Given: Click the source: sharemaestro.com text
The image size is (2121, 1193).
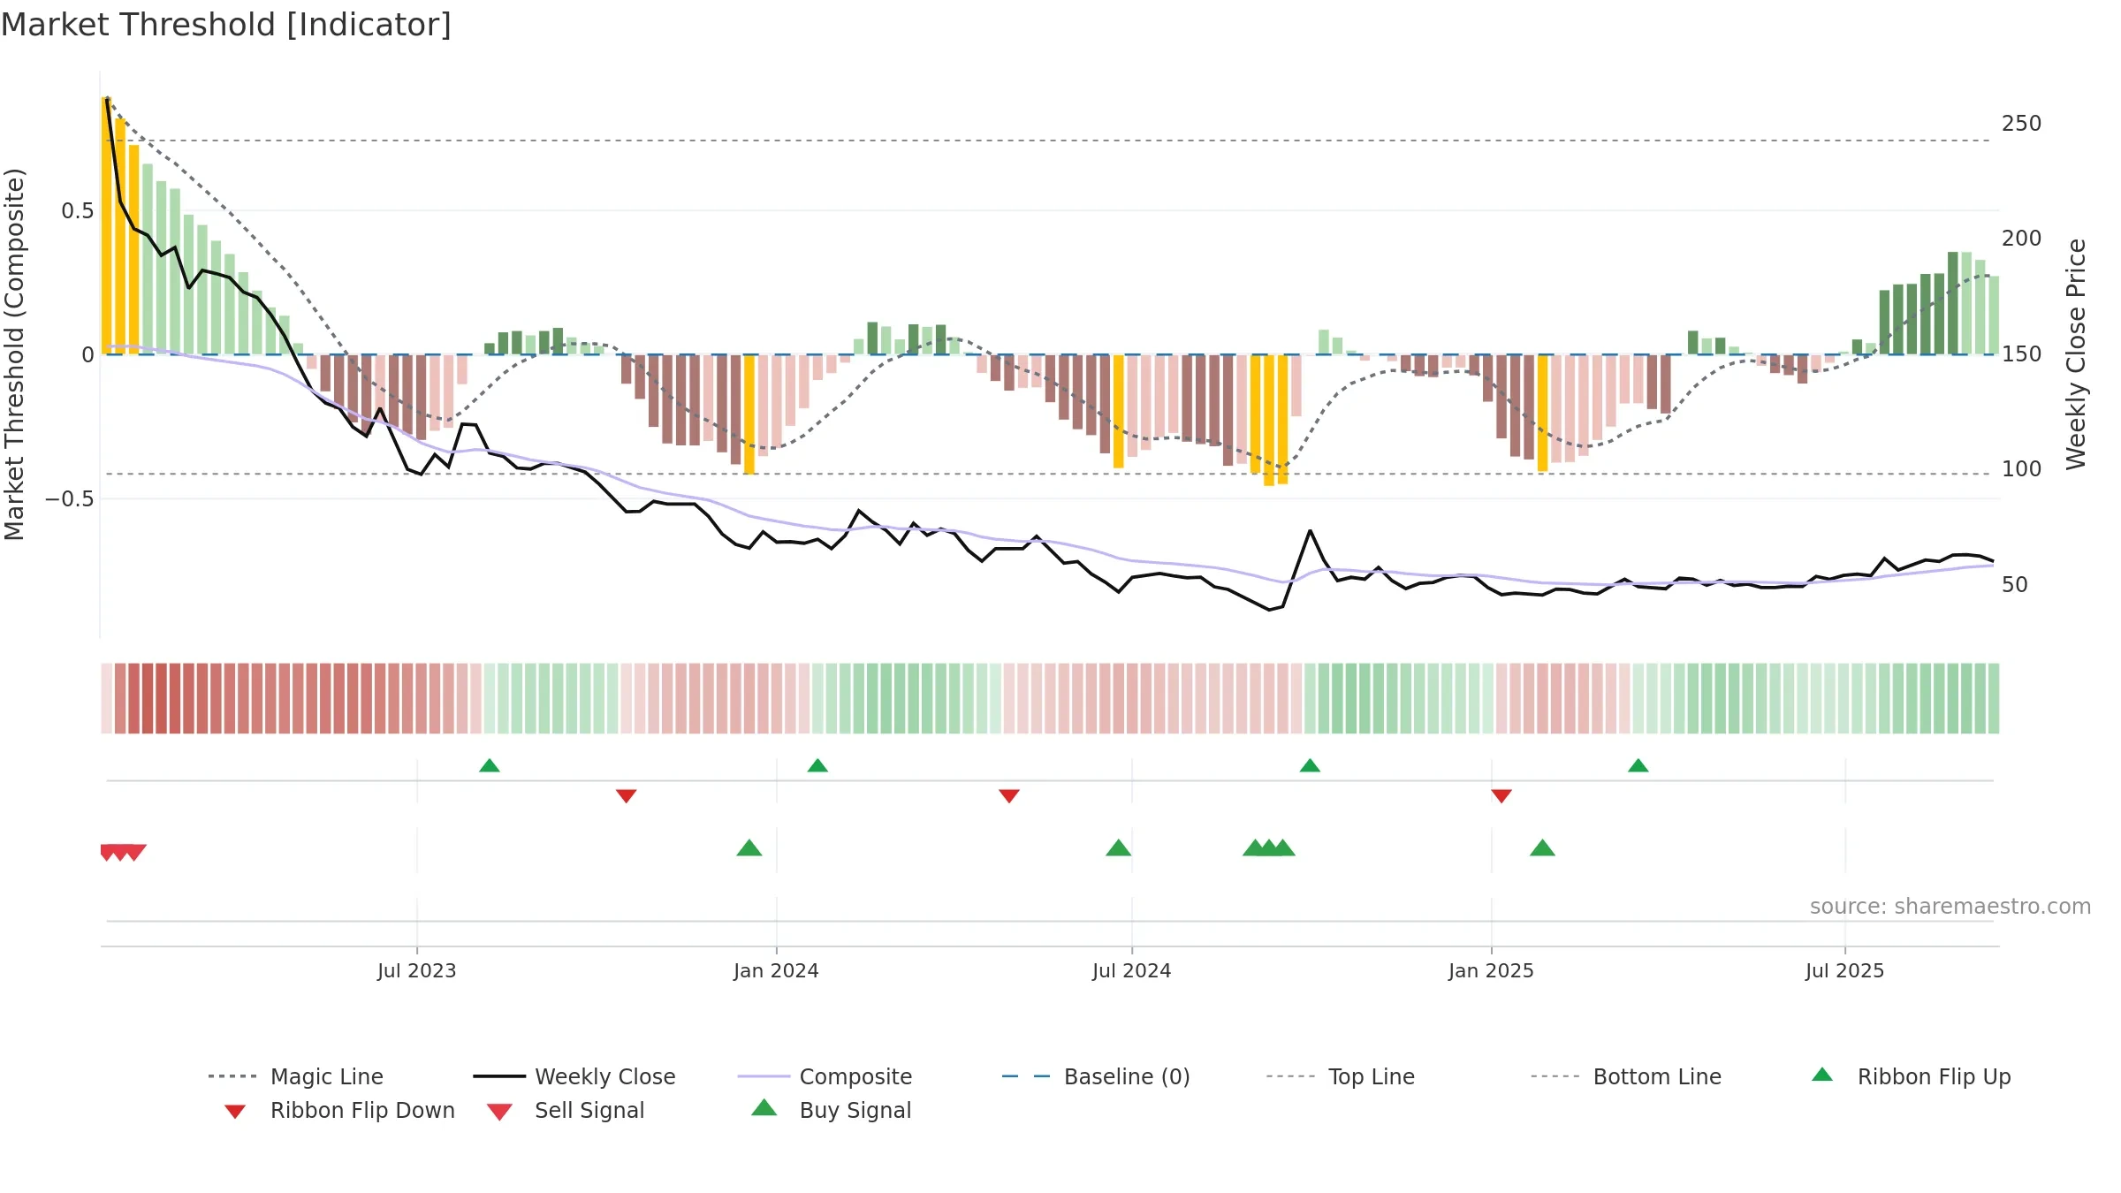Looking at the screenshot, I should 1950,907.
